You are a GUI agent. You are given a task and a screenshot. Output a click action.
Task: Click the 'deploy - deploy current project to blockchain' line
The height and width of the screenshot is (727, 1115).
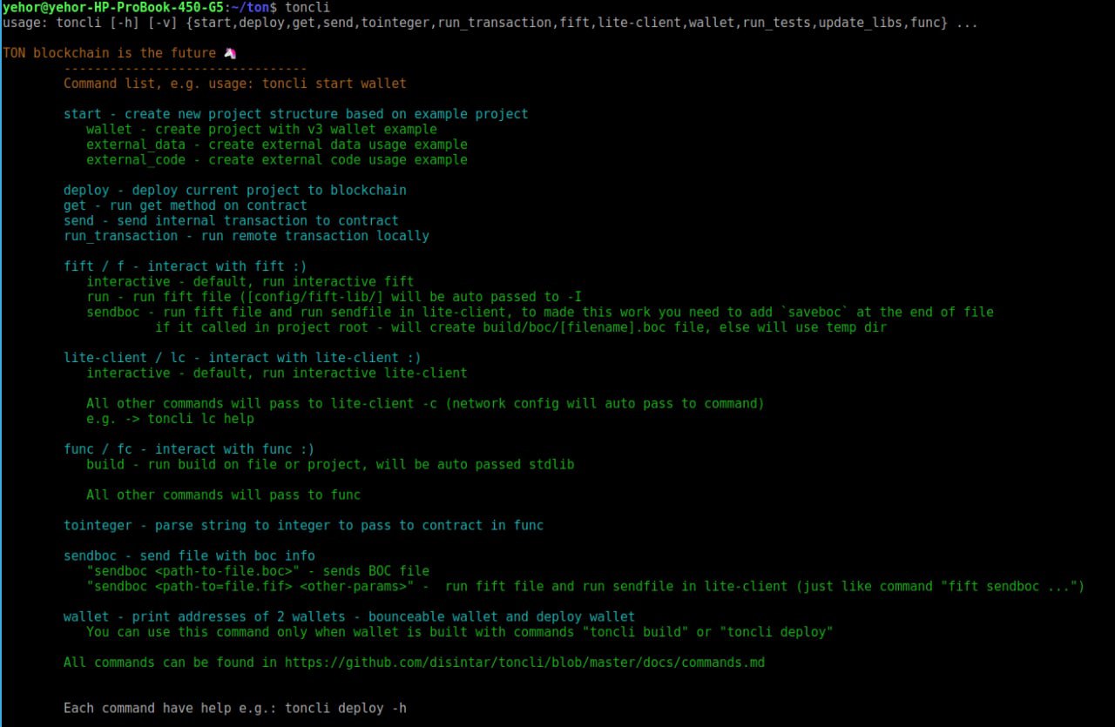tap(235, 190)
